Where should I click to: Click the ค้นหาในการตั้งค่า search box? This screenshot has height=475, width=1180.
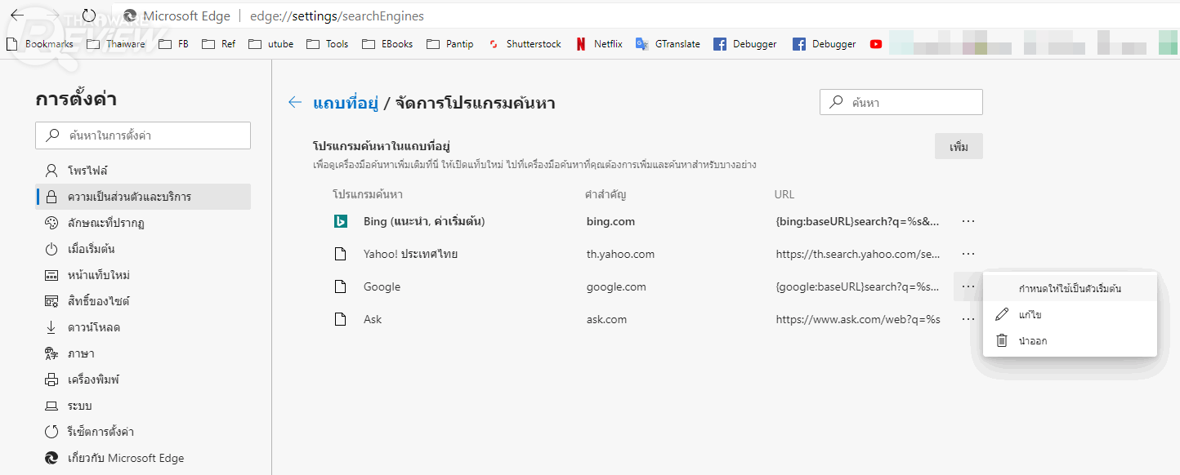(x=143, y=135)
